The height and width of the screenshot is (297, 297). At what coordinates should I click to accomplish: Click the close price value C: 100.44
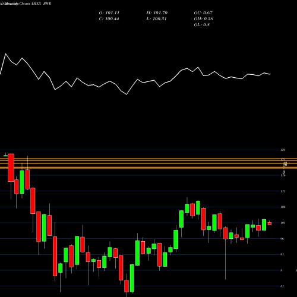pos(109,19)
